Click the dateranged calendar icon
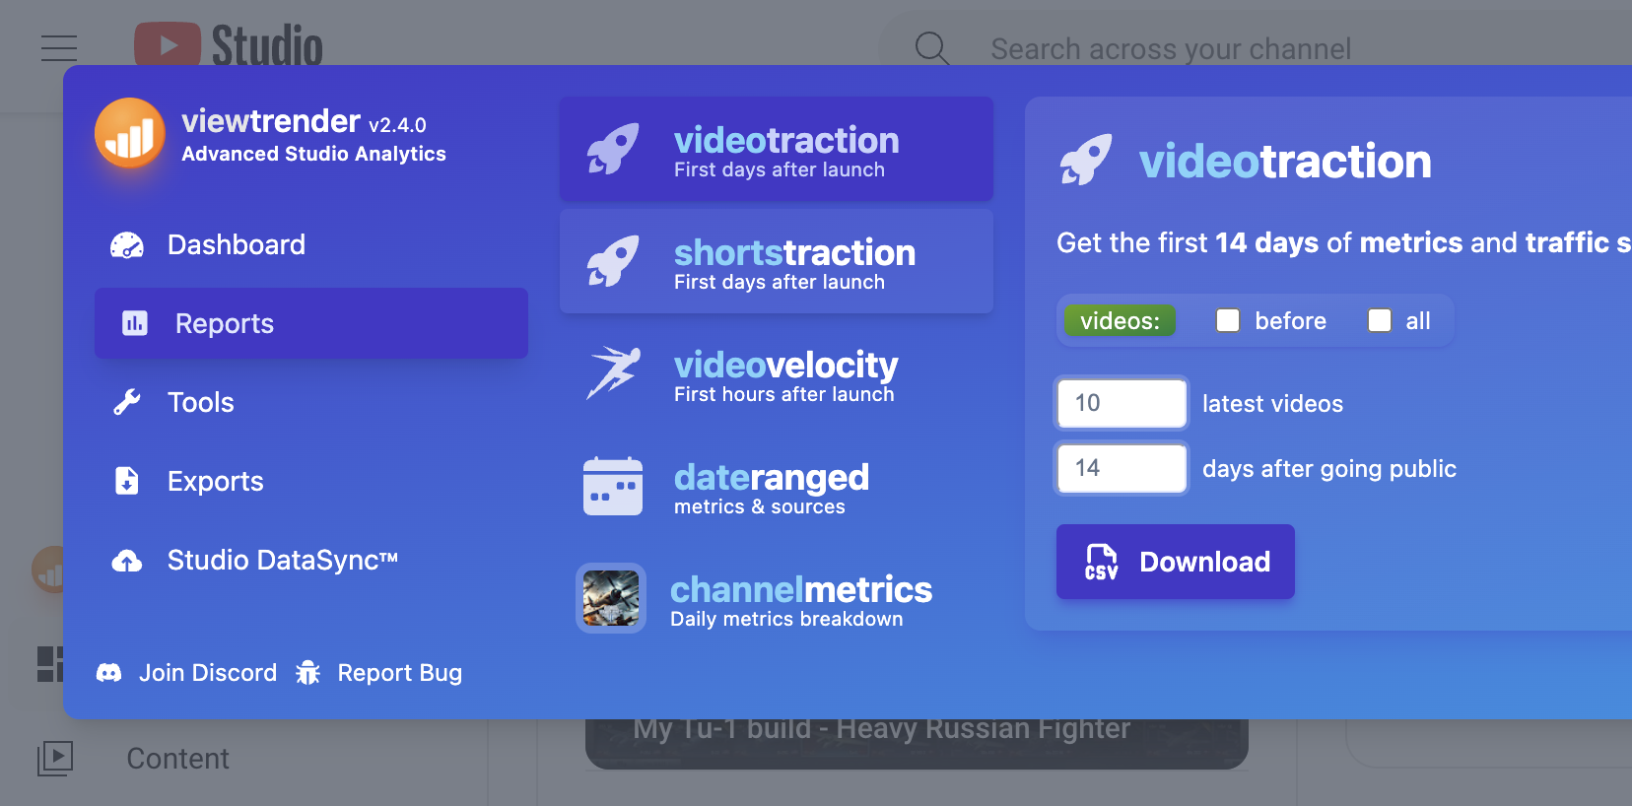This screenshot has width=1632, height=806. click(613, 486)
